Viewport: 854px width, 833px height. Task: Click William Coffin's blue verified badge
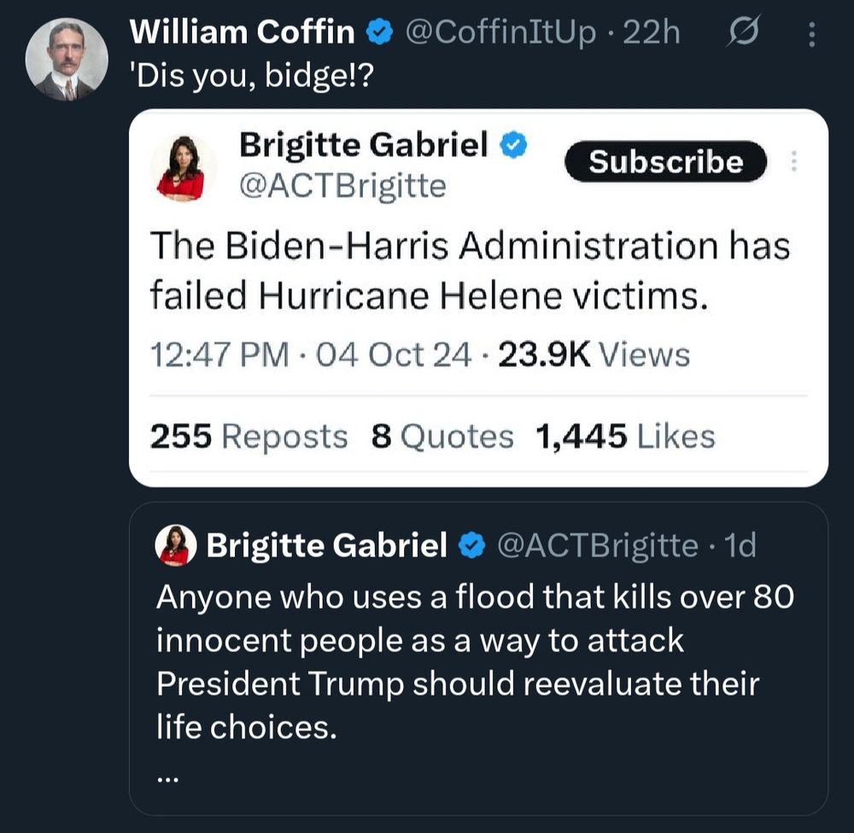[378, 32]
